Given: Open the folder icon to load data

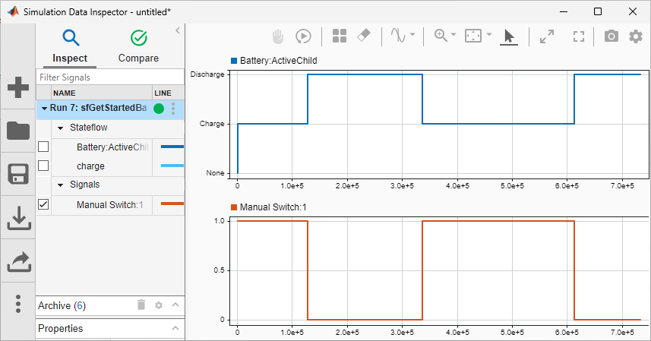Looking at the screenshot, I should pyautogui.click(x=17, y=130).
